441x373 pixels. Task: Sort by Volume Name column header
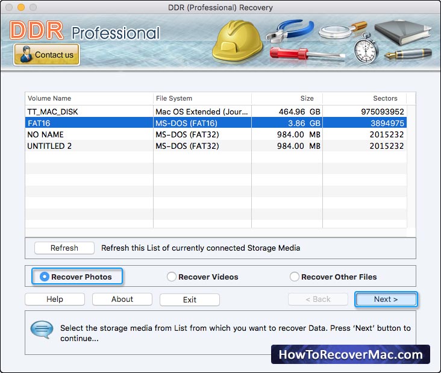pyautogui.click(x=89, y=98)
